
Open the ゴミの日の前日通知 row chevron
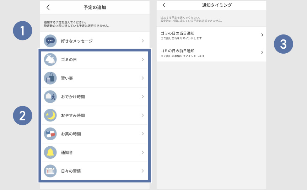point(262,53)
